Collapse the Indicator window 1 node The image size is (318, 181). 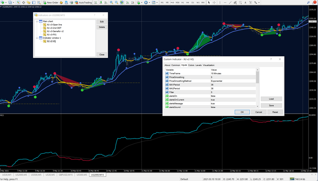[37, 38]
